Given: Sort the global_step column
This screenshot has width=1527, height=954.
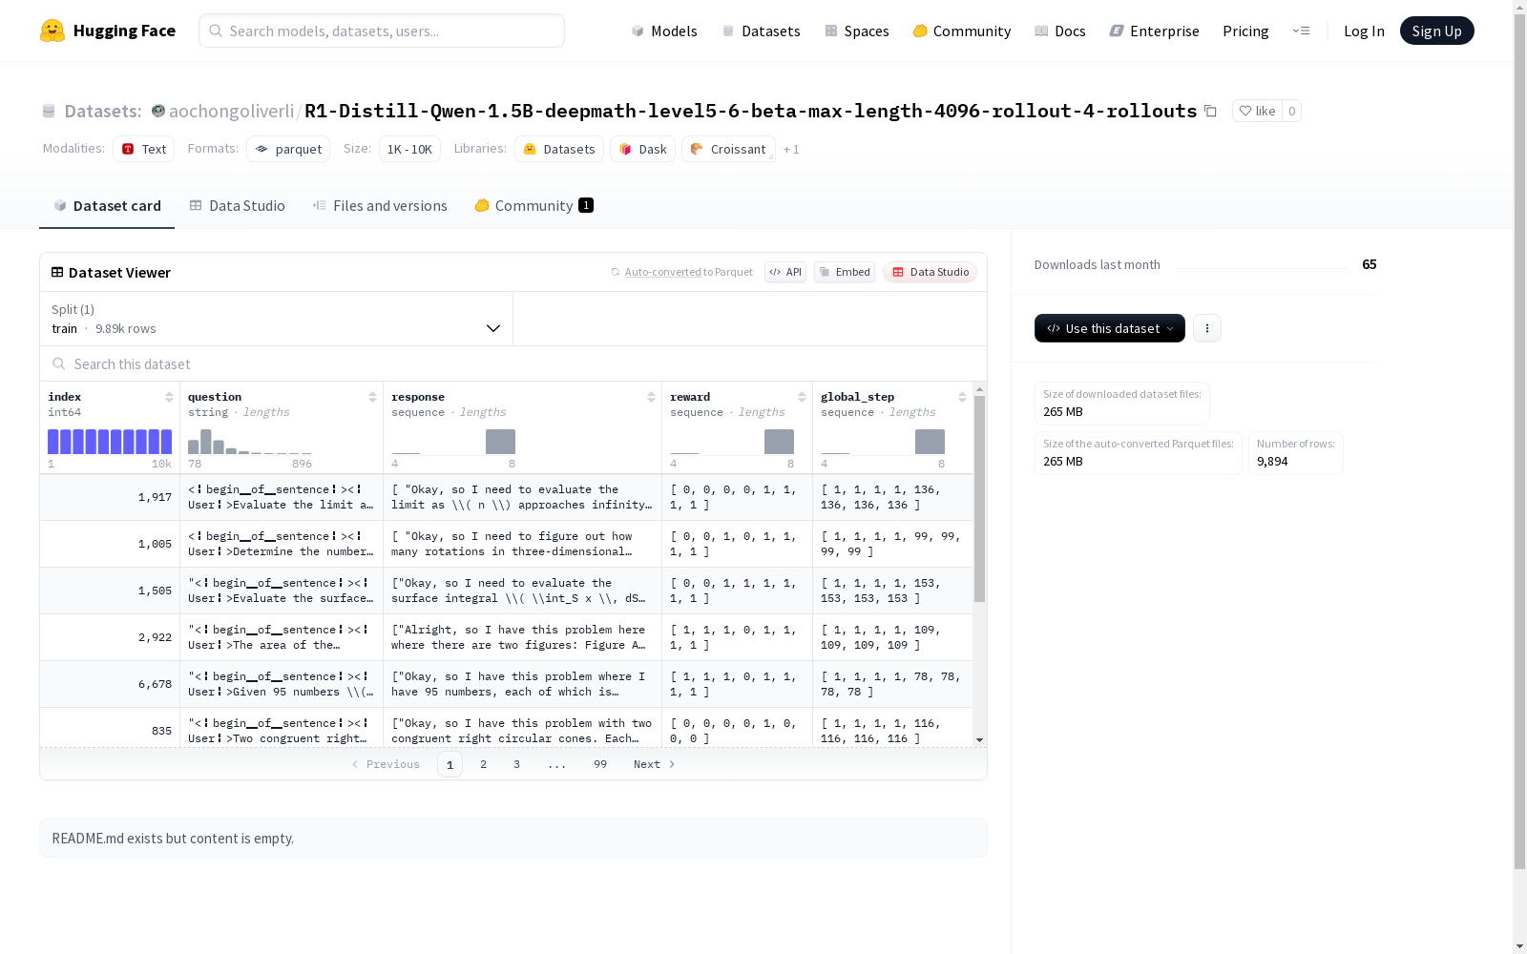Looking at the screenshot, I should click(962, 397).
